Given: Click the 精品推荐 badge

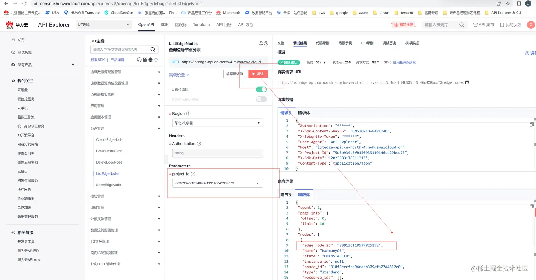Looking at the screenshot, I should pyautogui.click(x=404, y=25).
